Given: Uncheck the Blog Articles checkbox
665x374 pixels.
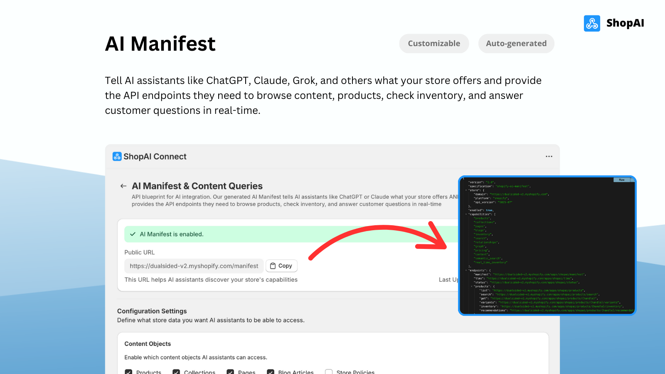Looking at the screenshot, I should click(x=271, y=372).
